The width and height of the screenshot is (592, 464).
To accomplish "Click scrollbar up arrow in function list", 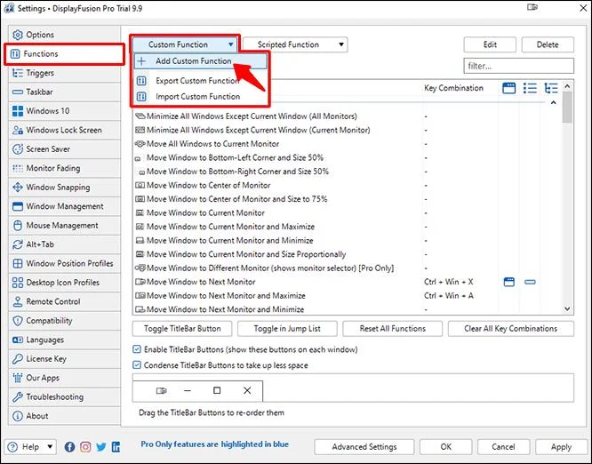I will (x=567, y=86).
